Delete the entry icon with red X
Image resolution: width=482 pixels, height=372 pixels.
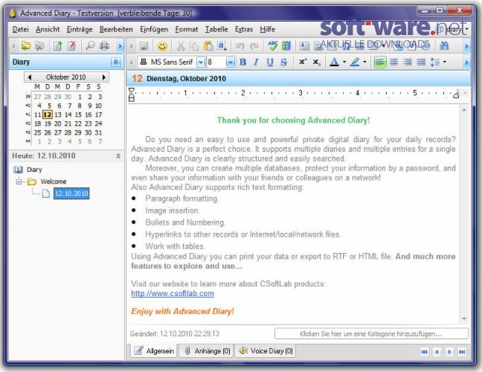71,46
